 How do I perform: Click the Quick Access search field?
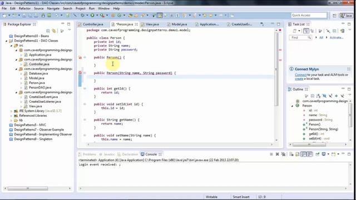tap(309, 15)
